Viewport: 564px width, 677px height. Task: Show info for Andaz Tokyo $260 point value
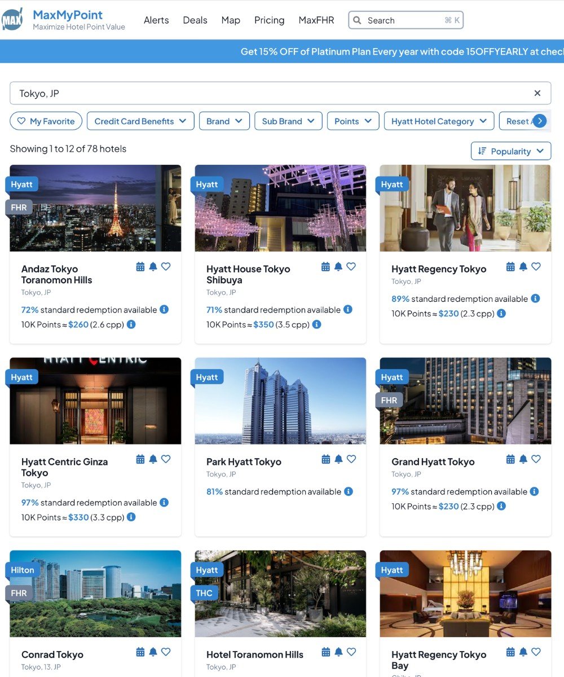click(131, 324)
